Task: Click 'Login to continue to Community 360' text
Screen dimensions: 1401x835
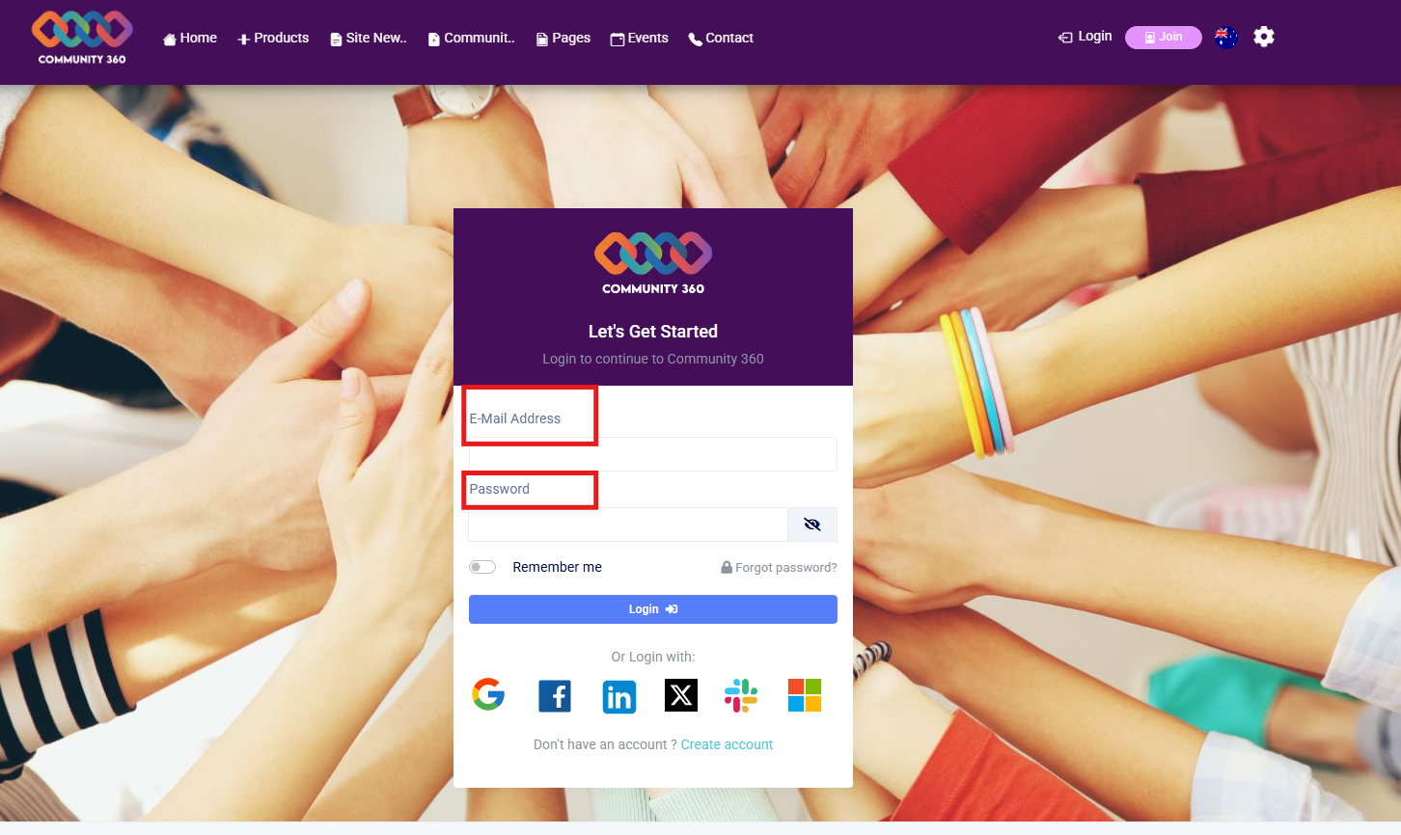Action: (653, 359)
